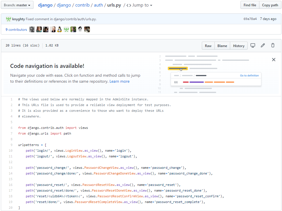Click 'django.contrib.auth' on line 6

[x=46, y=128]
